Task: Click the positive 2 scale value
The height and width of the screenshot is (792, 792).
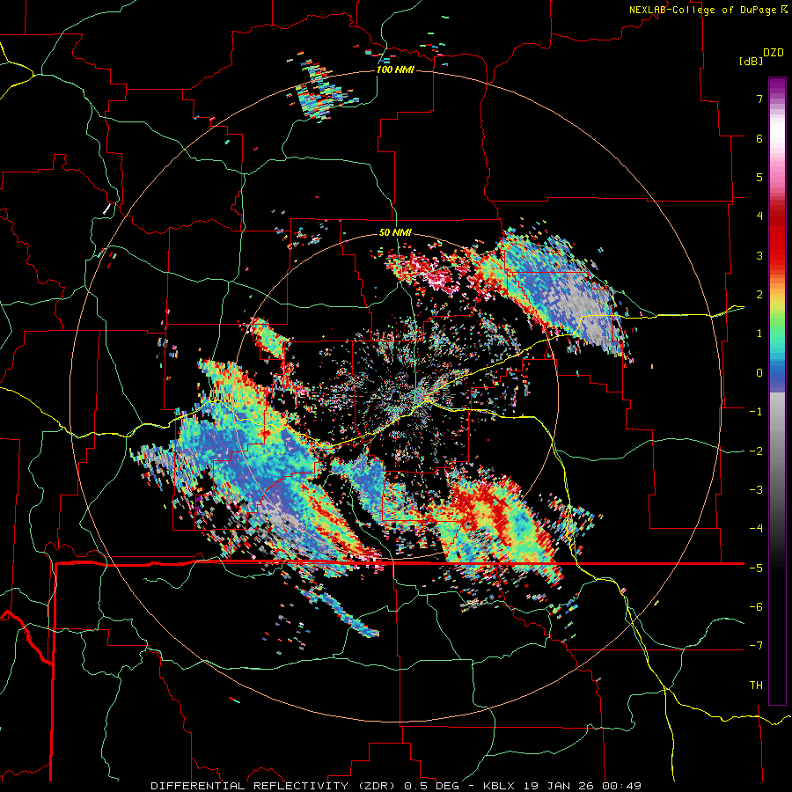Action: pyautogui.click(x=759, y=295)
